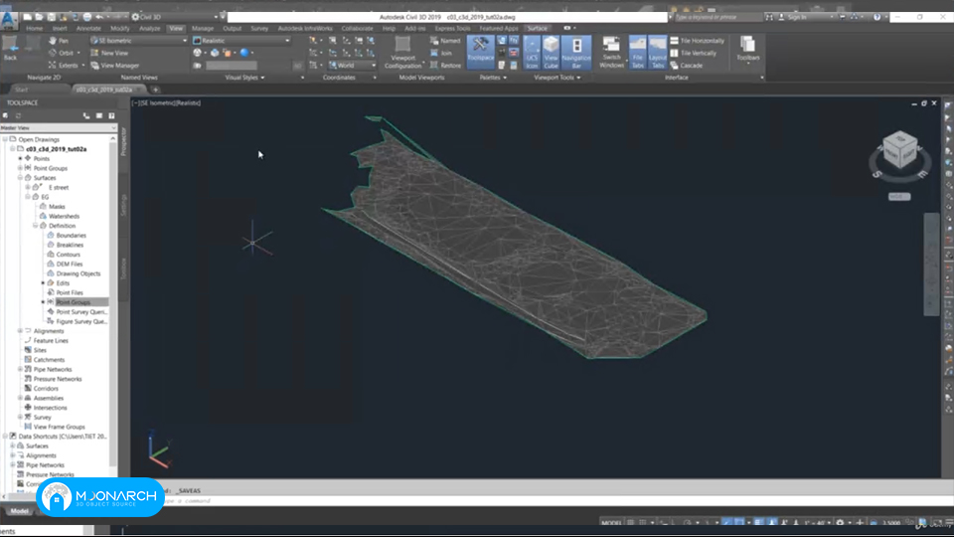Open the Home ribbon tab

(x=34, y=28)
